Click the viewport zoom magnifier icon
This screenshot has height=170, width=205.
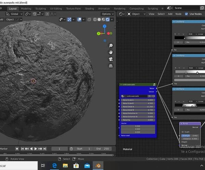click(x=111, y=46)
